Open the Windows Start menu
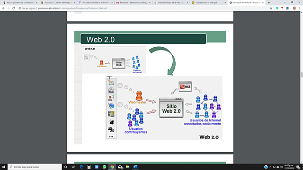This screenshot has height=170, width=303. tap(4, 167)
